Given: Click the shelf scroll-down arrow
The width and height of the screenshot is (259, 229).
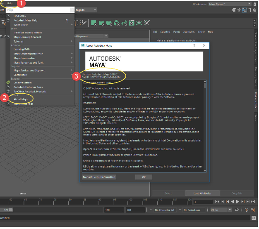Looking at the screenshot, I should pos(254,25).
